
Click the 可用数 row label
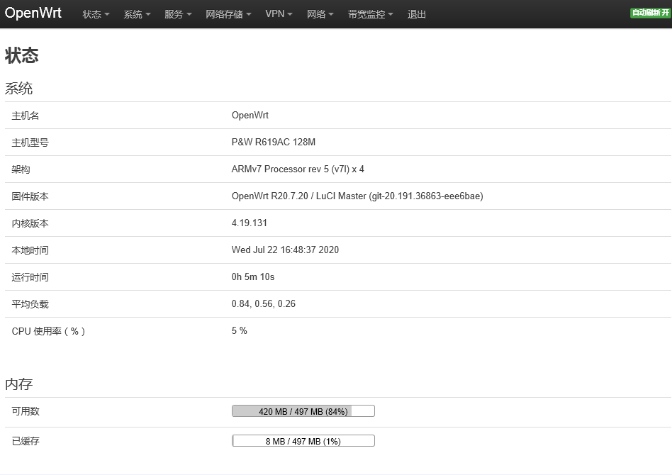(26, 411)
